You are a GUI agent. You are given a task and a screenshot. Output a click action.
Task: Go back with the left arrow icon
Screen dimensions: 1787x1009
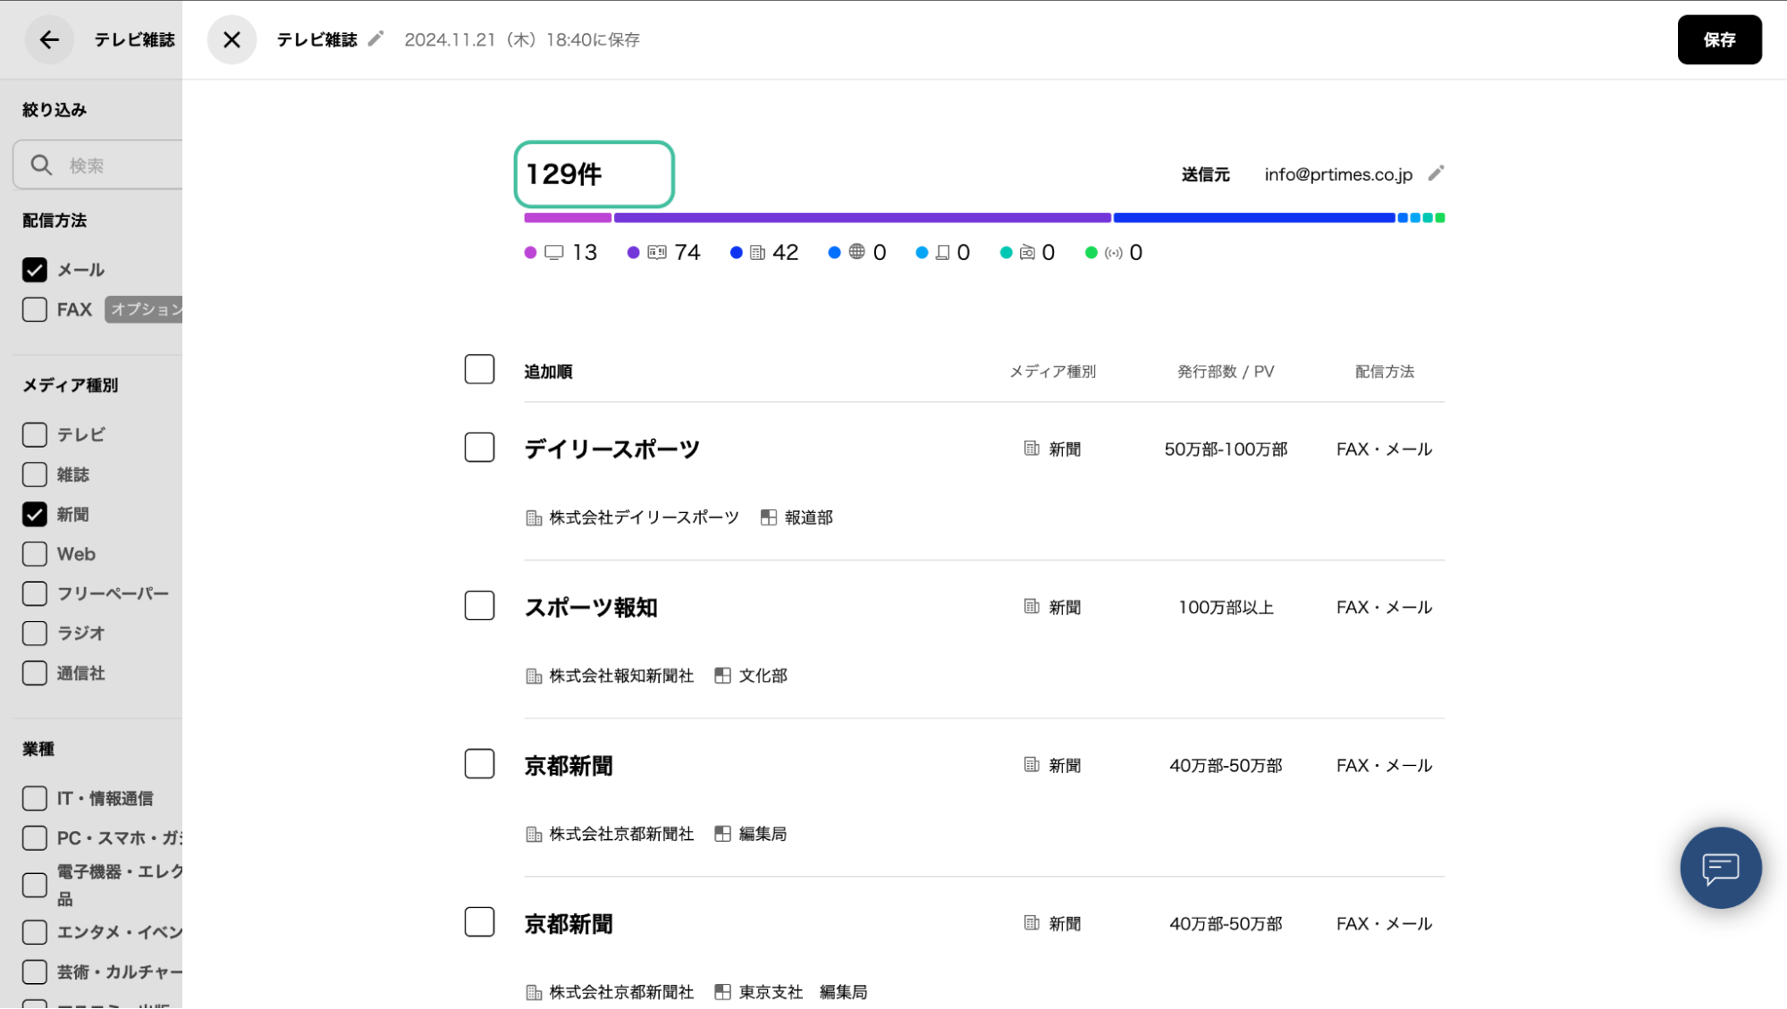pyautogui.click(x=49, y=39)
